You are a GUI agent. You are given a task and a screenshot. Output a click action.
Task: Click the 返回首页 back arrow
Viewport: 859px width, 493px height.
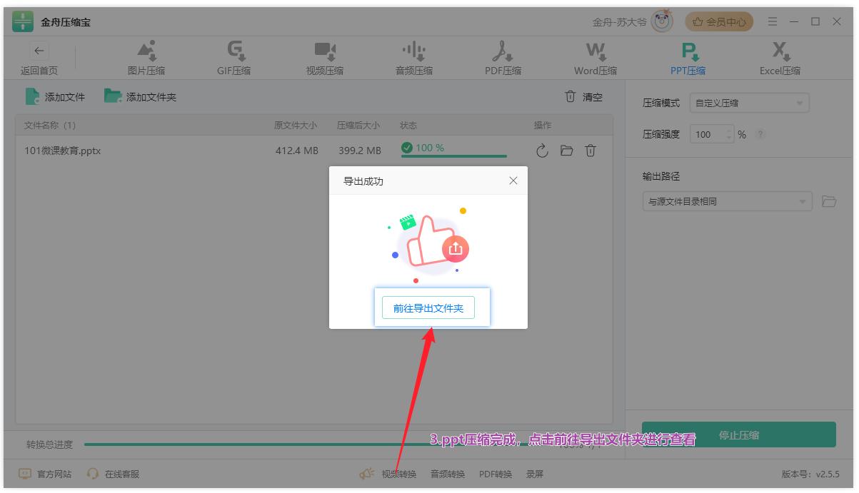[x=39, y=51]
